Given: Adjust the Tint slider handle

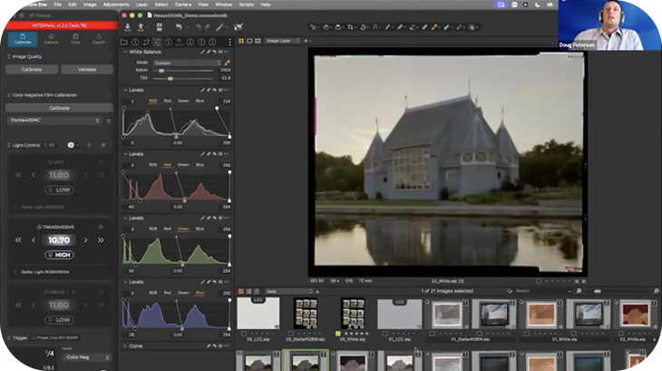Looking at the screenshot, I should 170,79.
